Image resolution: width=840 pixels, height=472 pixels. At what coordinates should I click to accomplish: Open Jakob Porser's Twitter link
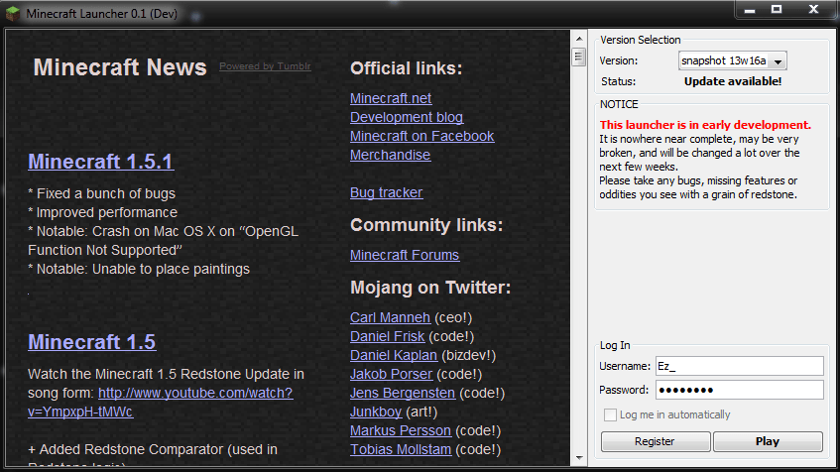[391, 374]
